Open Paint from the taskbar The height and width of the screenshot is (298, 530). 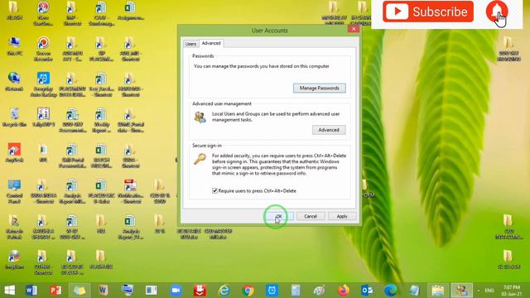click(x=319, y=291)
